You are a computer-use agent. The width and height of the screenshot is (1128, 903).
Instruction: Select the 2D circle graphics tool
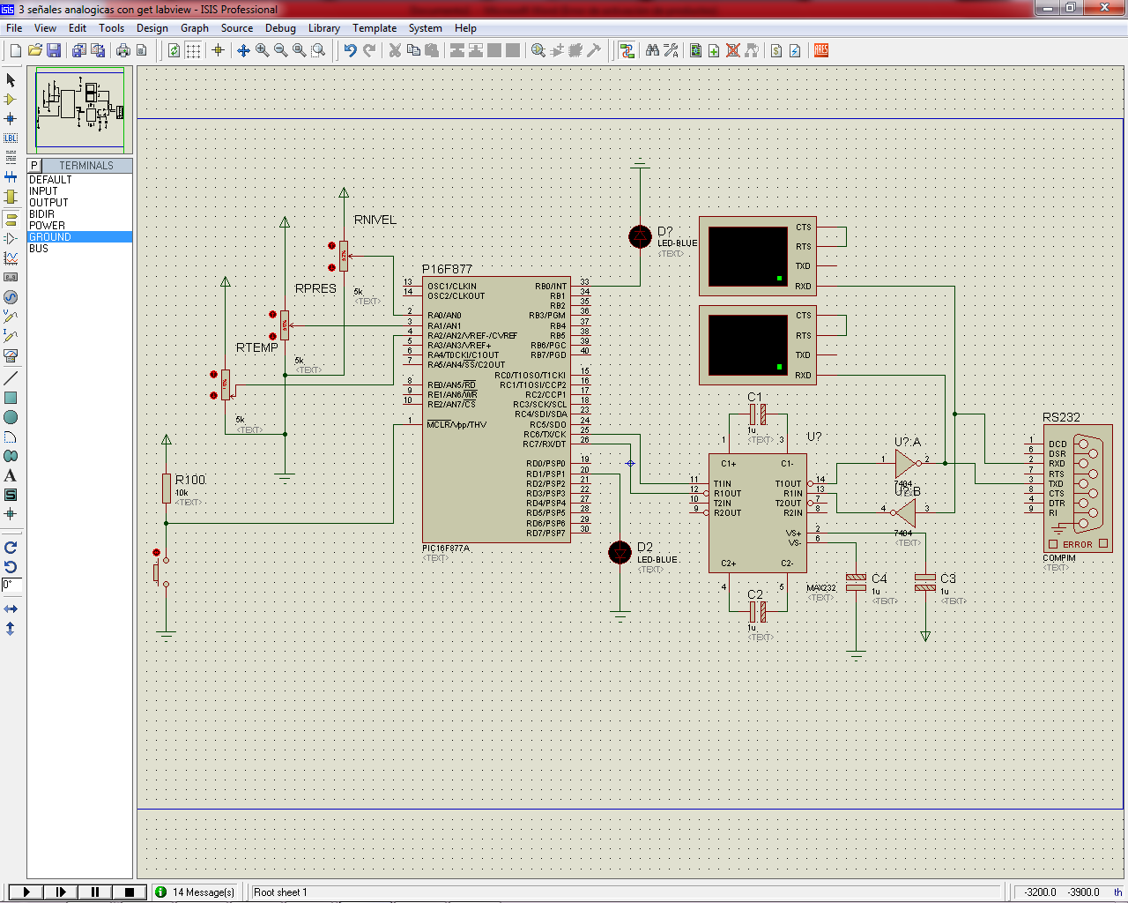pos(11,417)
